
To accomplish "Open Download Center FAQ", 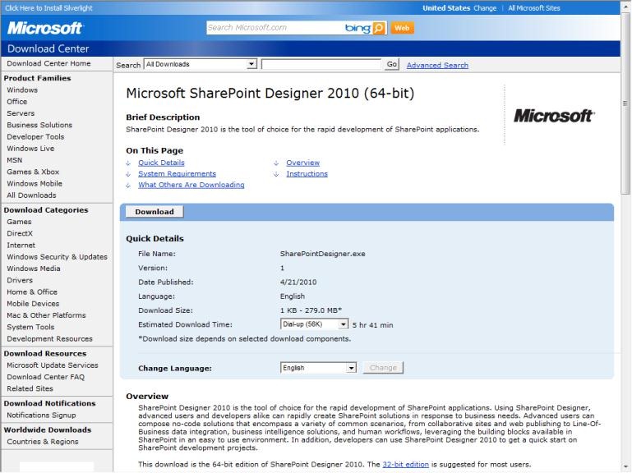I will pos(45,377).
